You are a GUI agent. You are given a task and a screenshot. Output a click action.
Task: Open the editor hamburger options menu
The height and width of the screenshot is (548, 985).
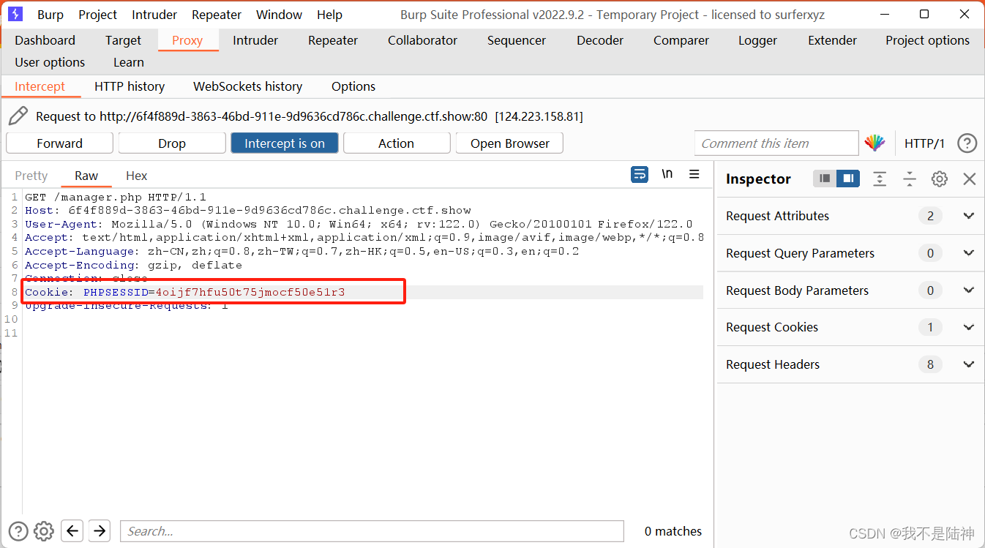[694, 175]
